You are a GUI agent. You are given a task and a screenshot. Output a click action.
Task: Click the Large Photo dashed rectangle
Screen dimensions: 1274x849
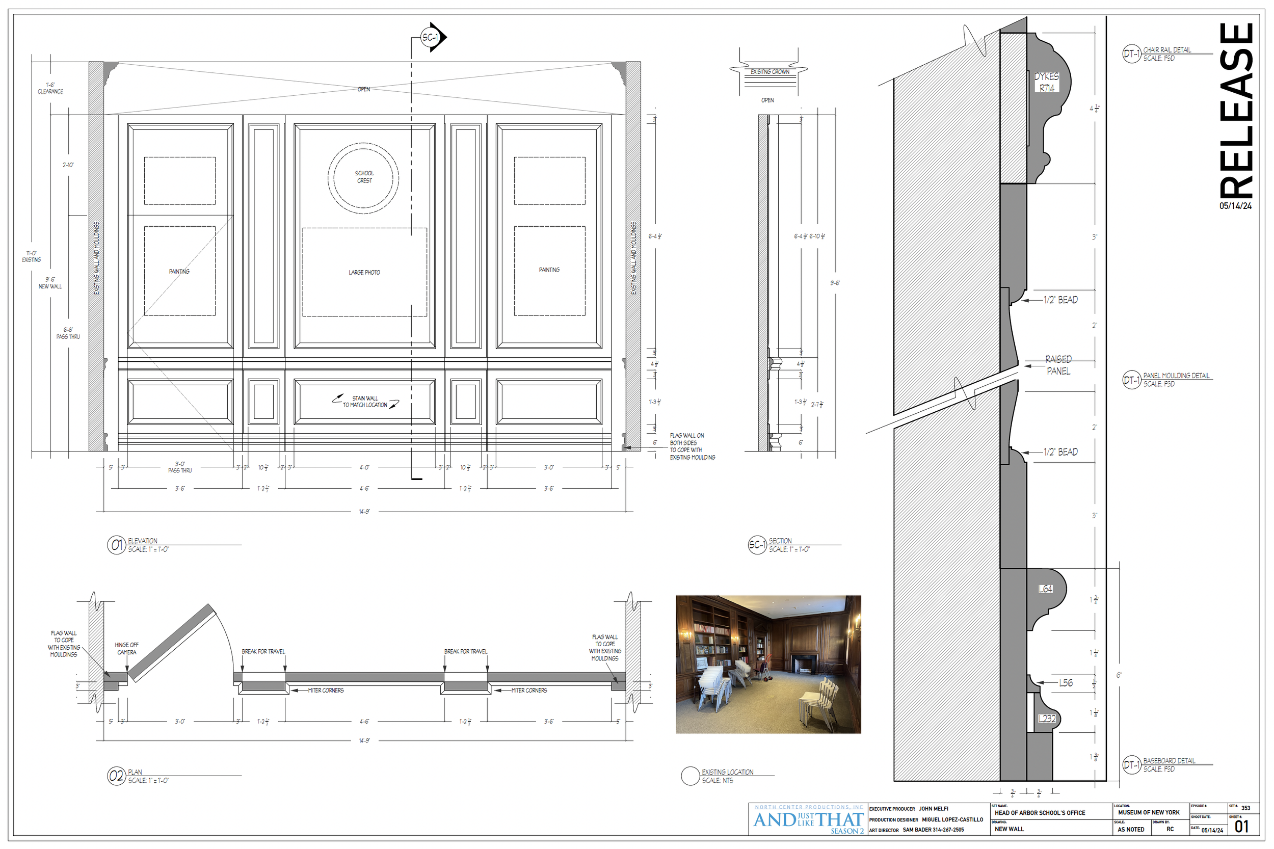coord(364,272)
